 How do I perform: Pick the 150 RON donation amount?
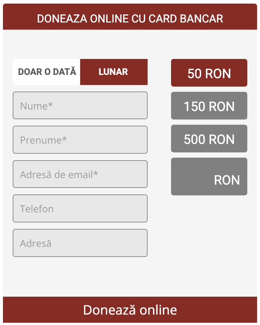(209, 106)
